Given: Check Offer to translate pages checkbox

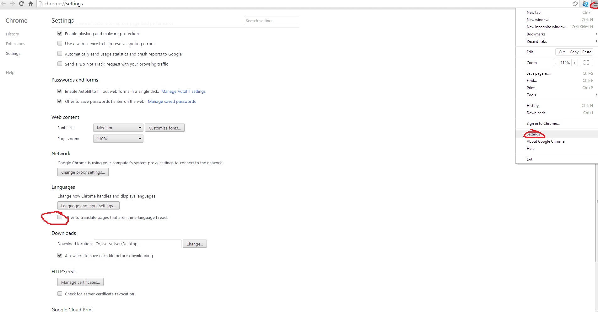Looking at the screenshot, I should coord(60,217).
